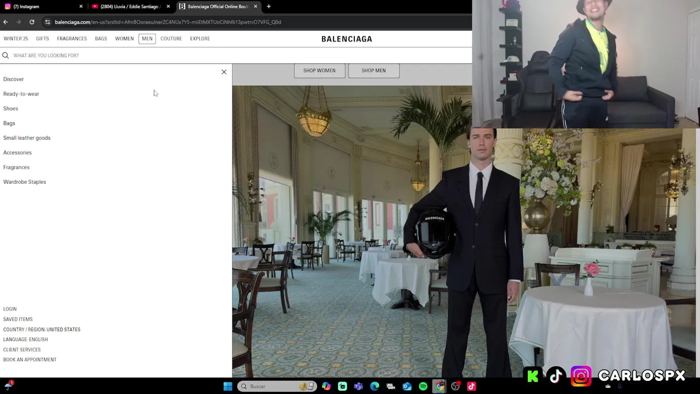Image resolution: width=700 pixels, height=394 pixels.
Task: Open Microsoft Teams from taskbar
Action: pos(359,386)
